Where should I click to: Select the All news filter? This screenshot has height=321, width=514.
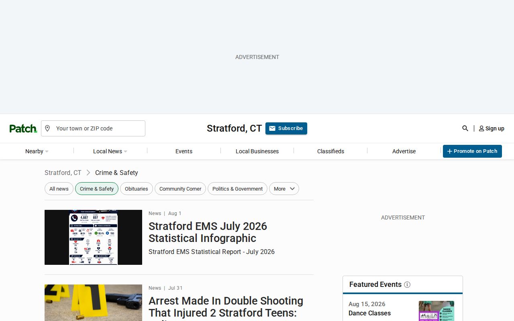(x=59, y=189)
